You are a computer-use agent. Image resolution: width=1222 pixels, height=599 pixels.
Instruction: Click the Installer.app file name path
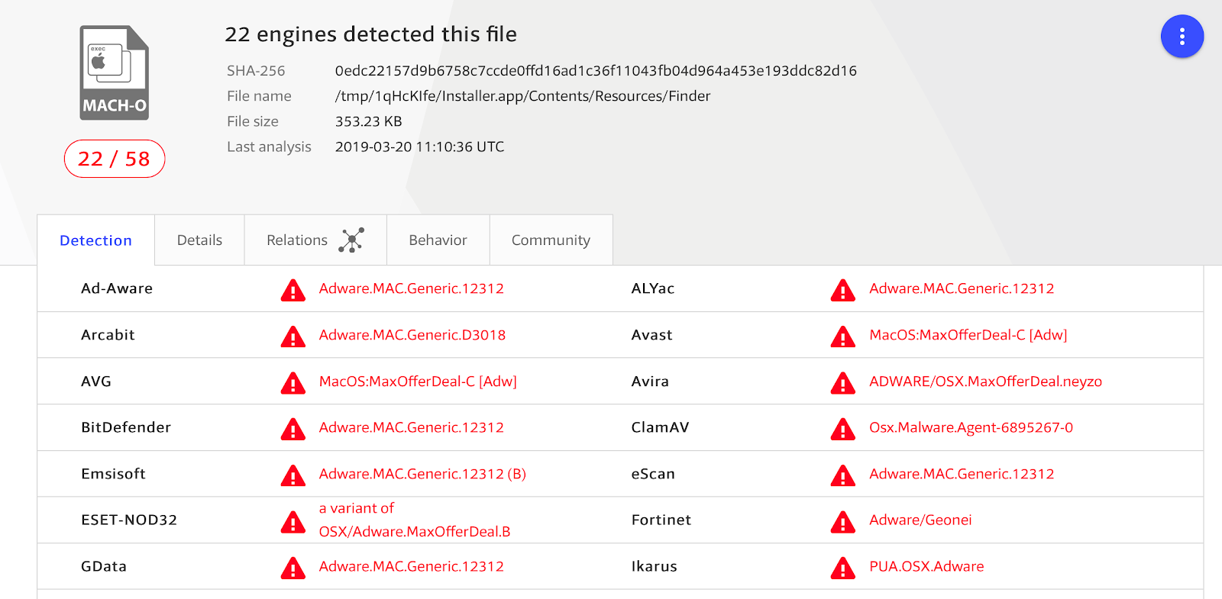pyautogui.click(x=522, y=96)
